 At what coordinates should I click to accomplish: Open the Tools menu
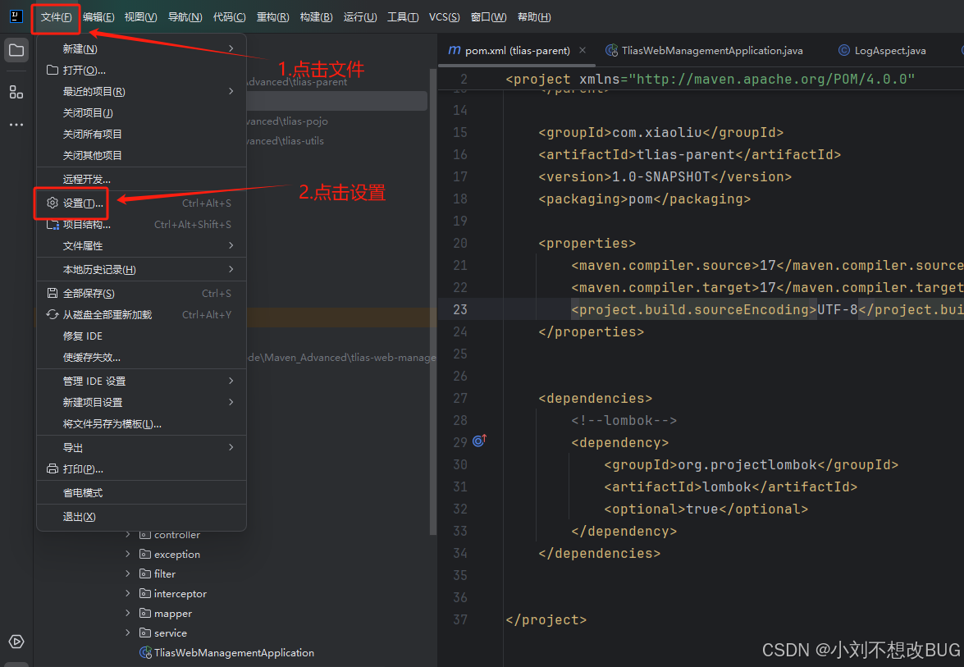pos(403,17)
